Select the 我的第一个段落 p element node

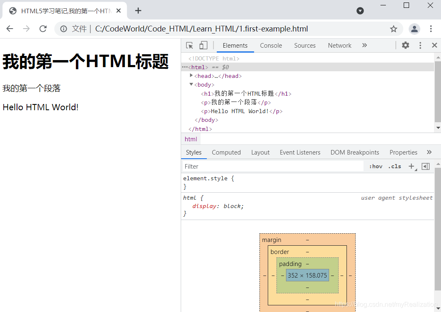tap(236, 102)
